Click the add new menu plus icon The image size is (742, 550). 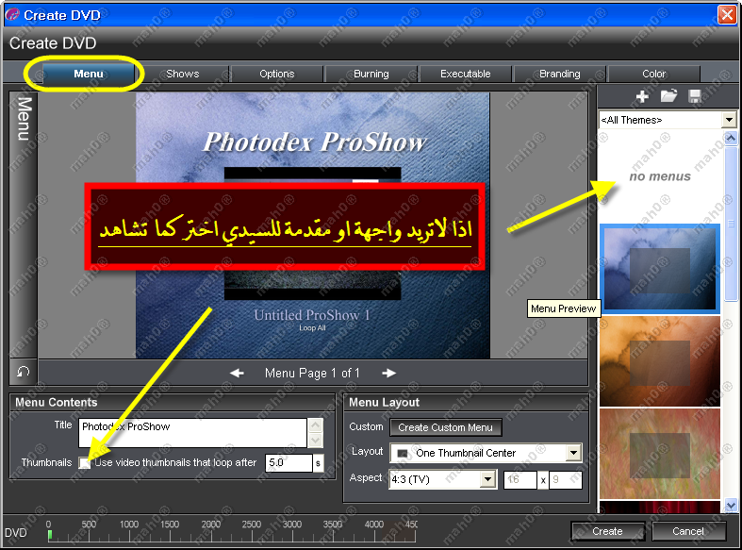click(x=642, y=96)
